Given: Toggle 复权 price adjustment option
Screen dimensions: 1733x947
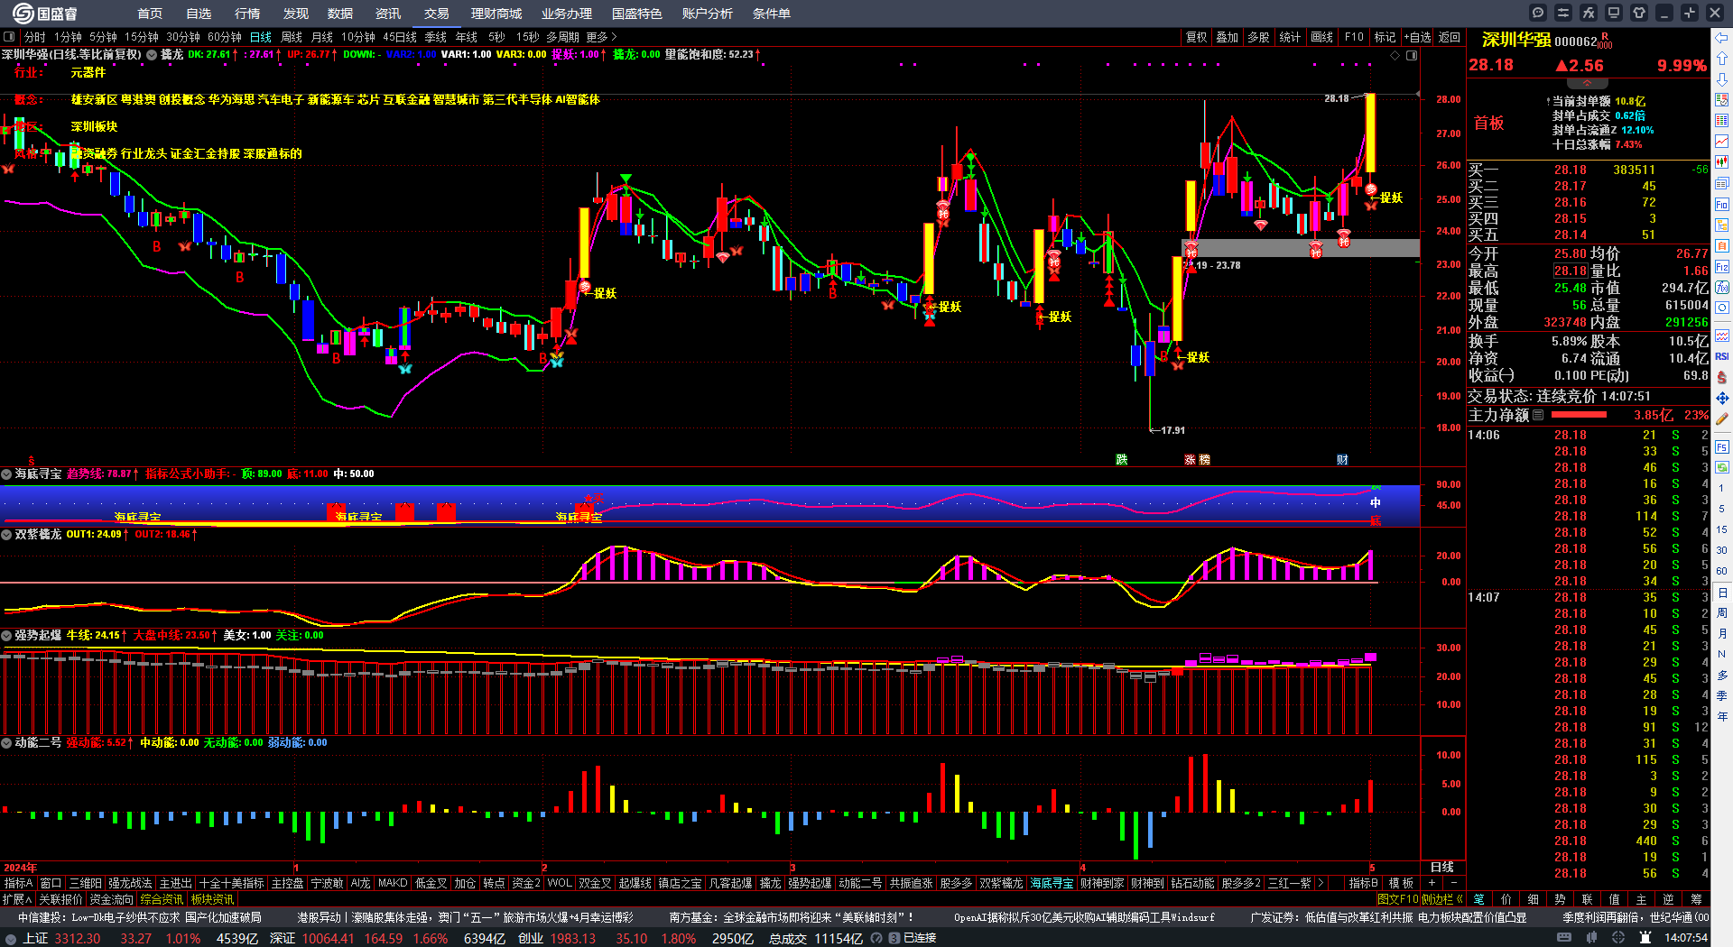Looking at the screenshot, I should click(x=1196, y=37).
